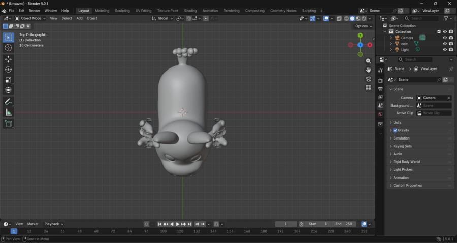Open the Render menu
Image resolution: width=457 pixels, height=243 pixels.
pos(34,11)
